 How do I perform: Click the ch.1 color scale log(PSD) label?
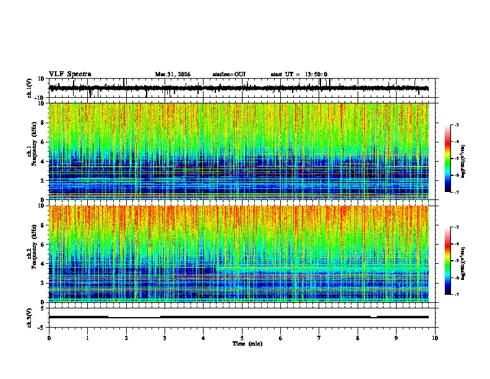pos(463,161)
